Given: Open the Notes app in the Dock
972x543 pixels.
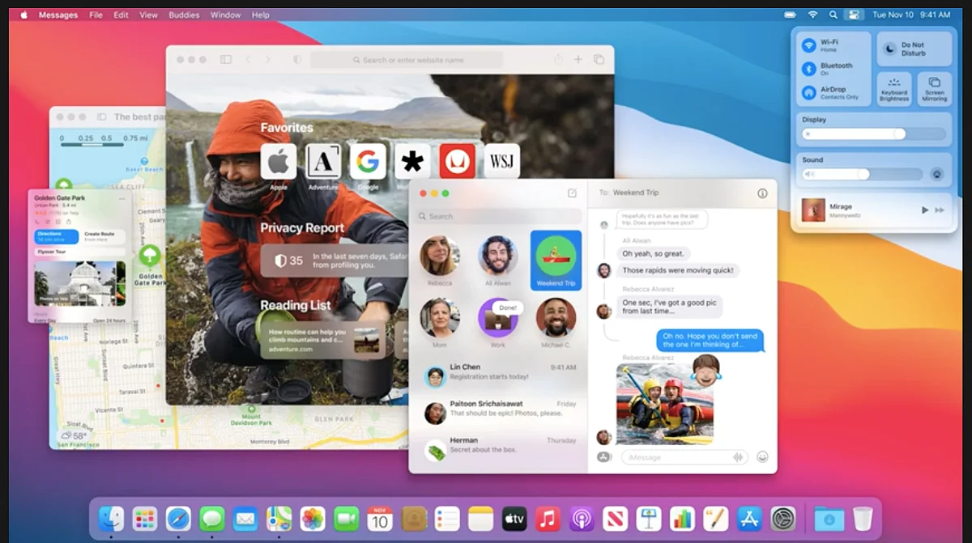Looking at the screenshot, I should (x=481, y=519).
